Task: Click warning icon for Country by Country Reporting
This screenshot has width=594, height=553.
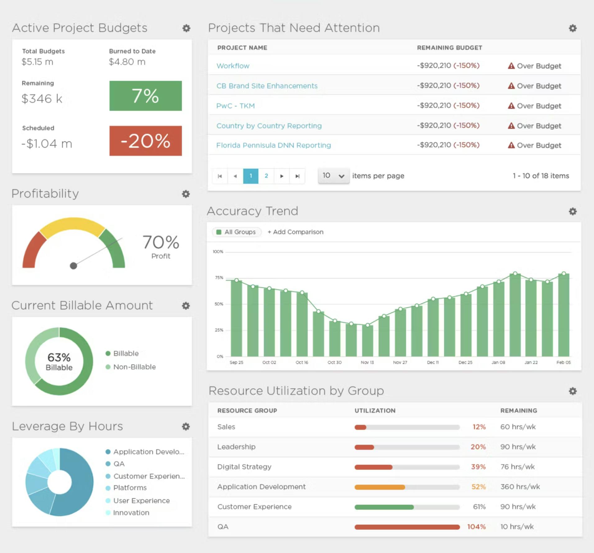Action: click(511, 126)
